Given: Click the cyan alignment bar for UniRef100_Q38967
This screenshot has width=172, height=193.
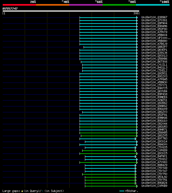Looking at the screenshot, I should (108, 17).
